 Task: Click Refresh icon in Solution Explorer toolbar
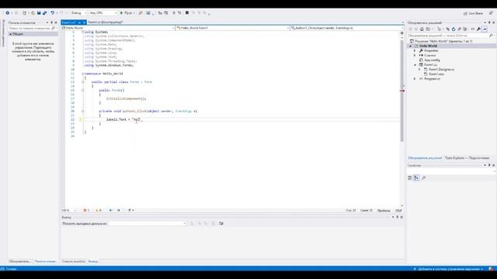pos(454,29)
